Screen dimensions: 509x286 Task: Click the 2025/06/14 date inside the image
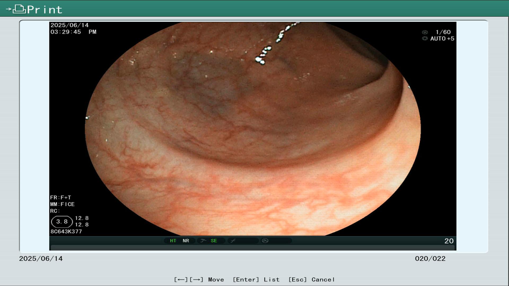[x=69, y=25]
